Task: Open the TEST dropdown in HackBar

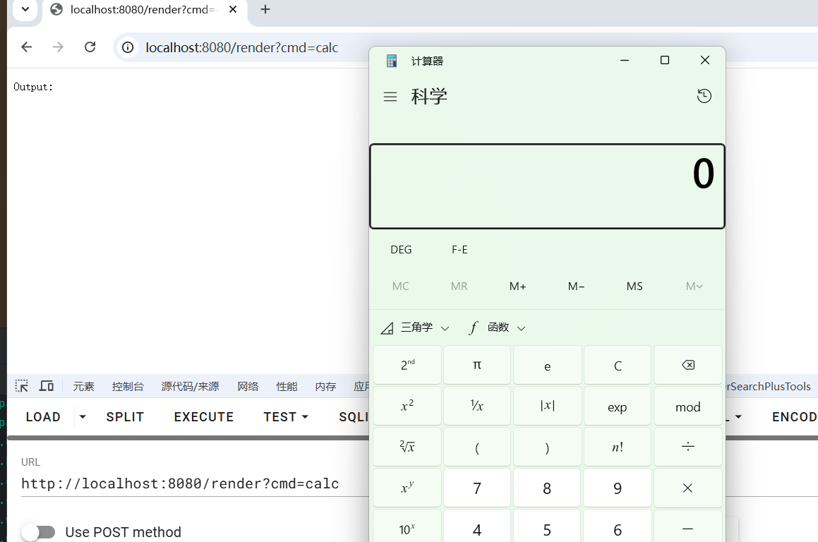Action: 286,417
